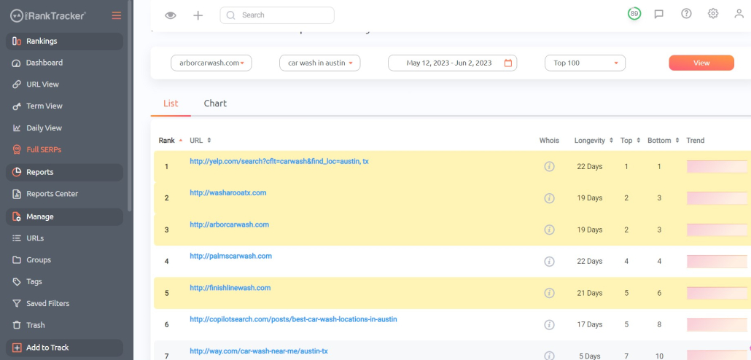Click trend bar for palmscarwash.com row
Viewport: 751px width, 360px height.
tap(717, 262)
